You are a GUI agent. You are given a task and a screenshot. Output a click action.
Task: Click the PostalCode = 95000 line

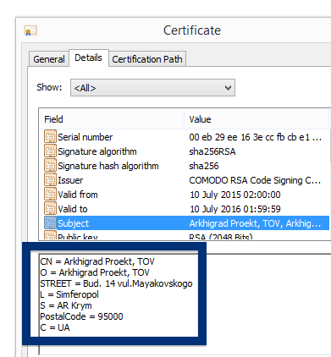[81, 316]
